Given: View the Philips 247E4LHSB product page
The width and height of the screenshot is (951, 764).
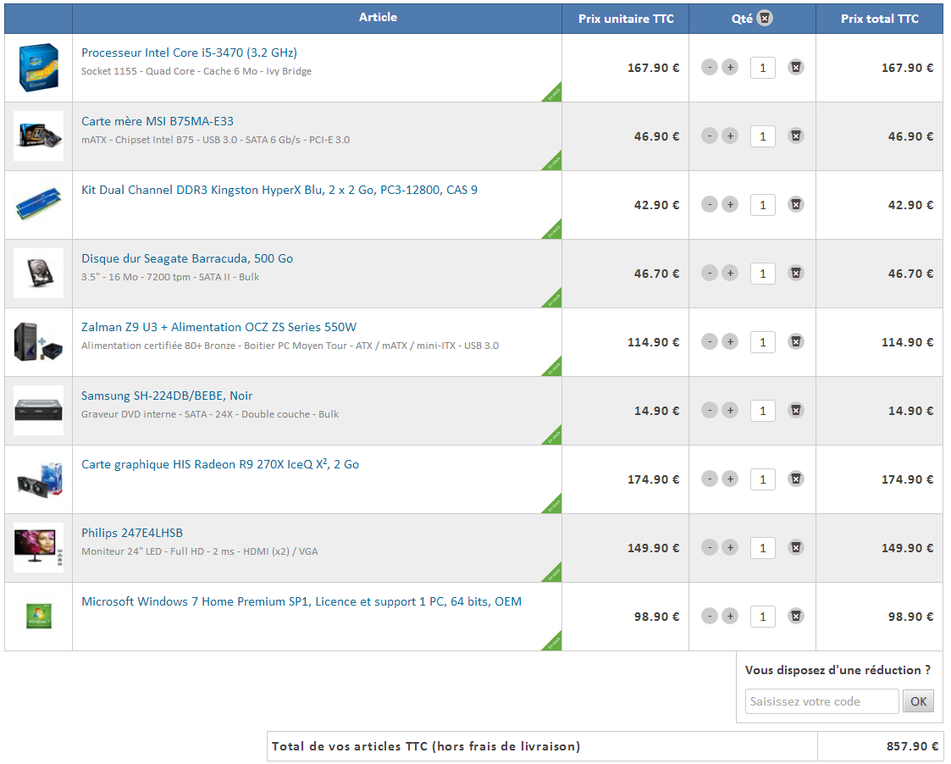Looking at the screenshot, I should tap(132, 533).
